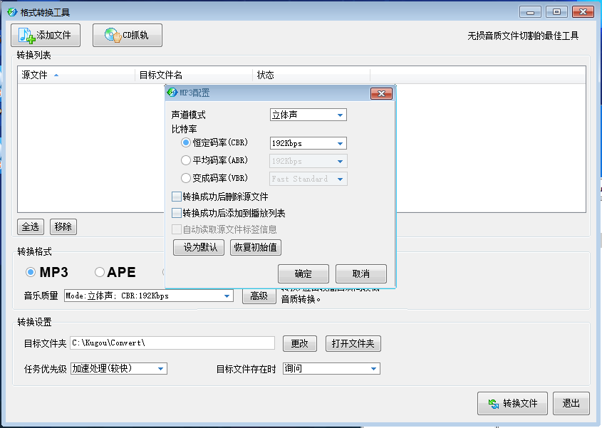Click the 无损音质文件切割的最佳工具 text

[x=523, y=36]
